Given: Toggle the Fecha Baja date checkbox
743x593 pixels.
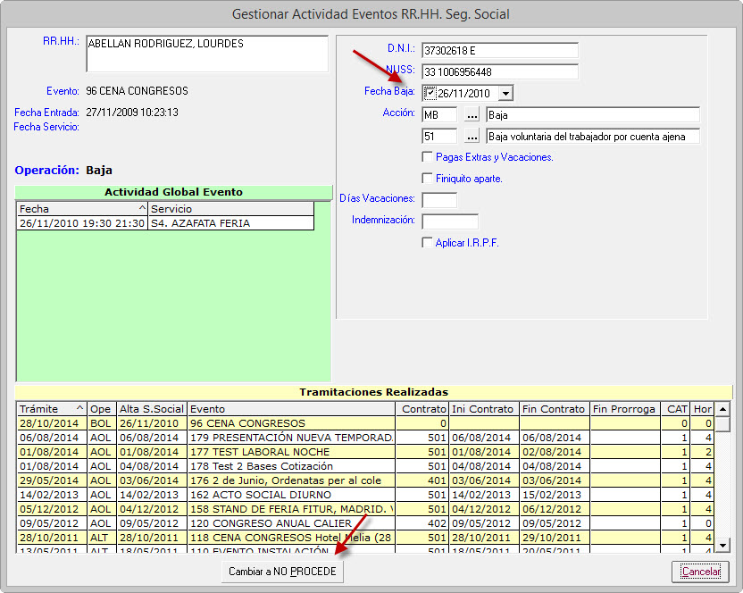Looking at the screenshot, I should coord(430,93).
